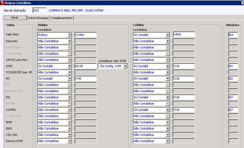Open Crédito dropdown for ICMS row
This screenshot has height=148, width=244.
click(x=167, y=66)
